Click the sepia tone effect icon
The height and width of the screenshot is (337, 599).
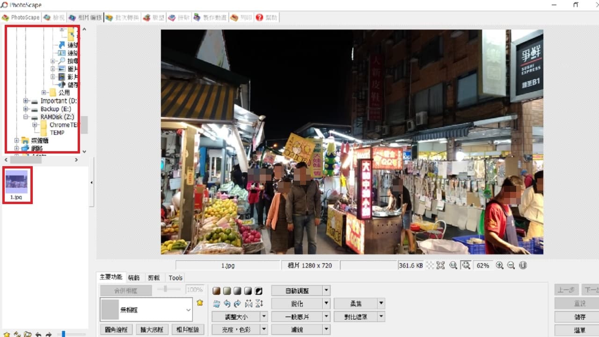216,291
